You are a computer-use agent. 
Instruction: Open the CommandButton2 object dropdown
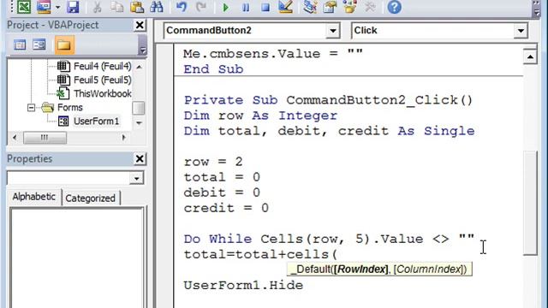pos(333,31)
